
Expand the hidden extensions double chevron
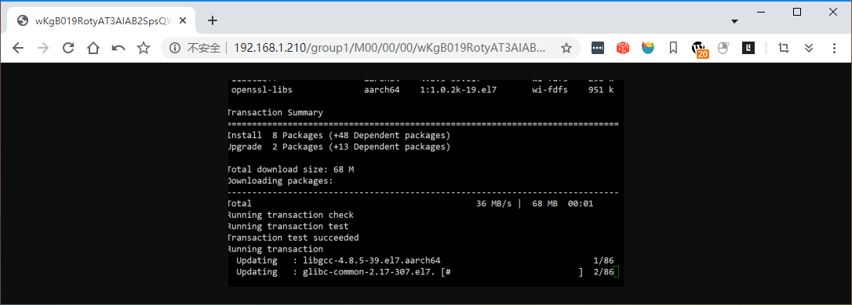pos(809,49)
